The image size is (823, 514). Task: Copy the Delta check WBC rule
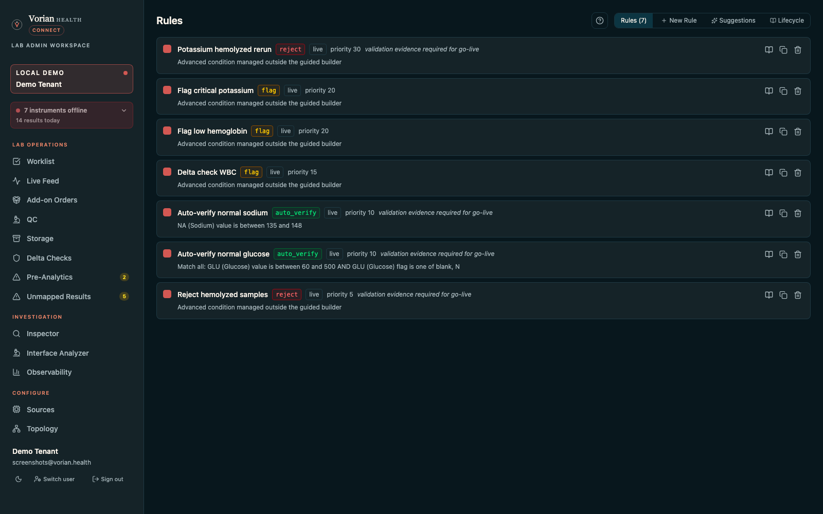[x=783, y=173]
